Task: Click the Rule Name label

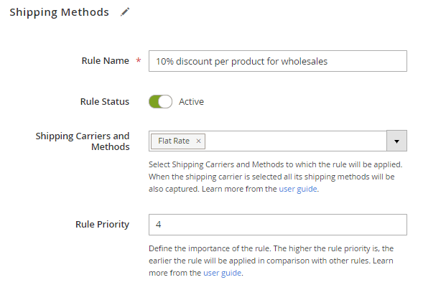Action: (x=105, y=61)
